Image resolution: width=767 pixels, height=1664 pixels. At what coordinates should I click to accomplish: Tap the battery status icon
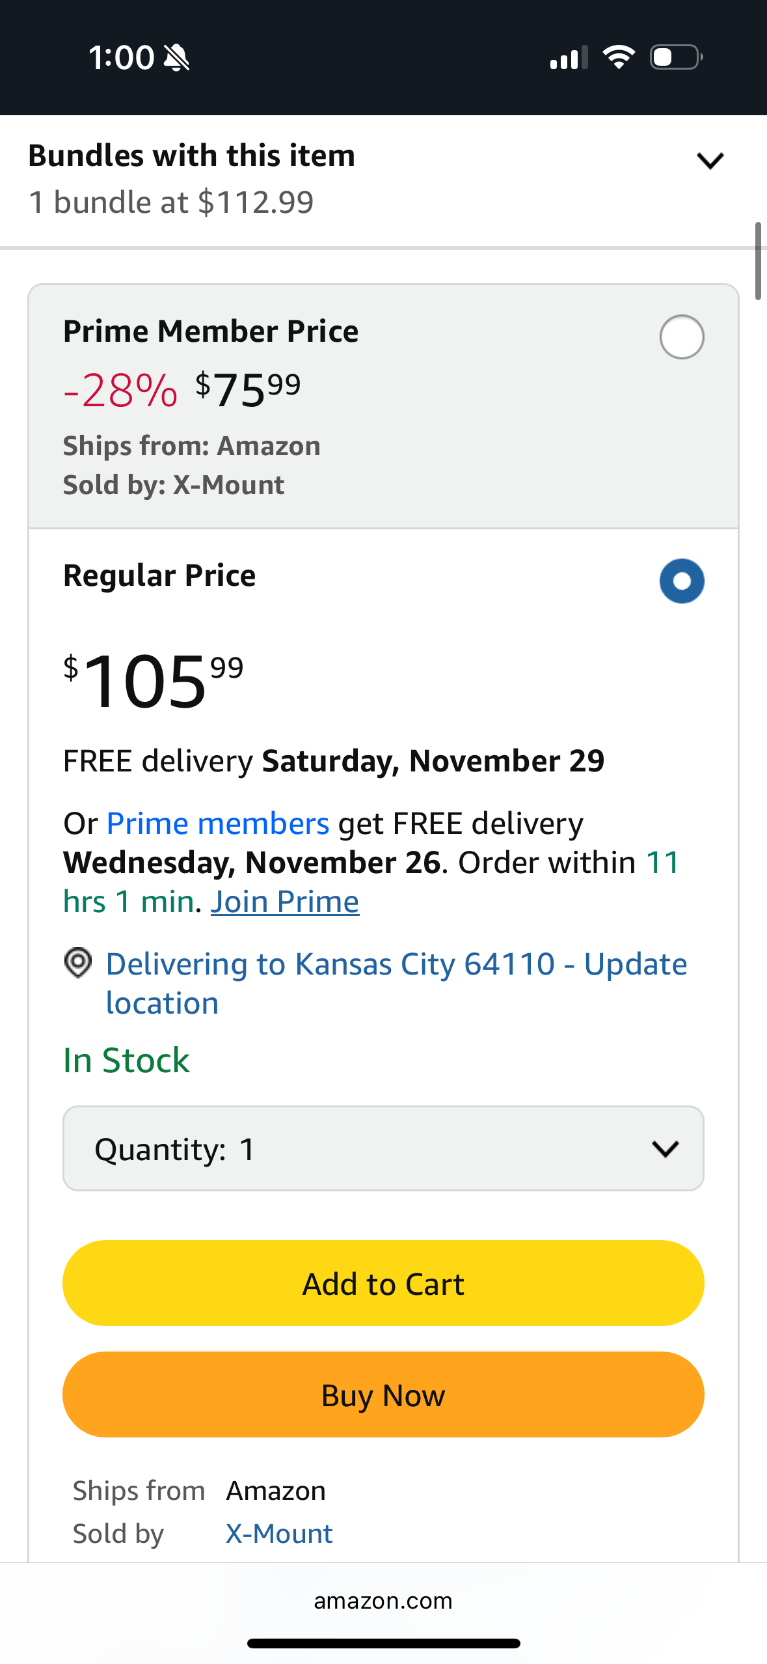676,57
